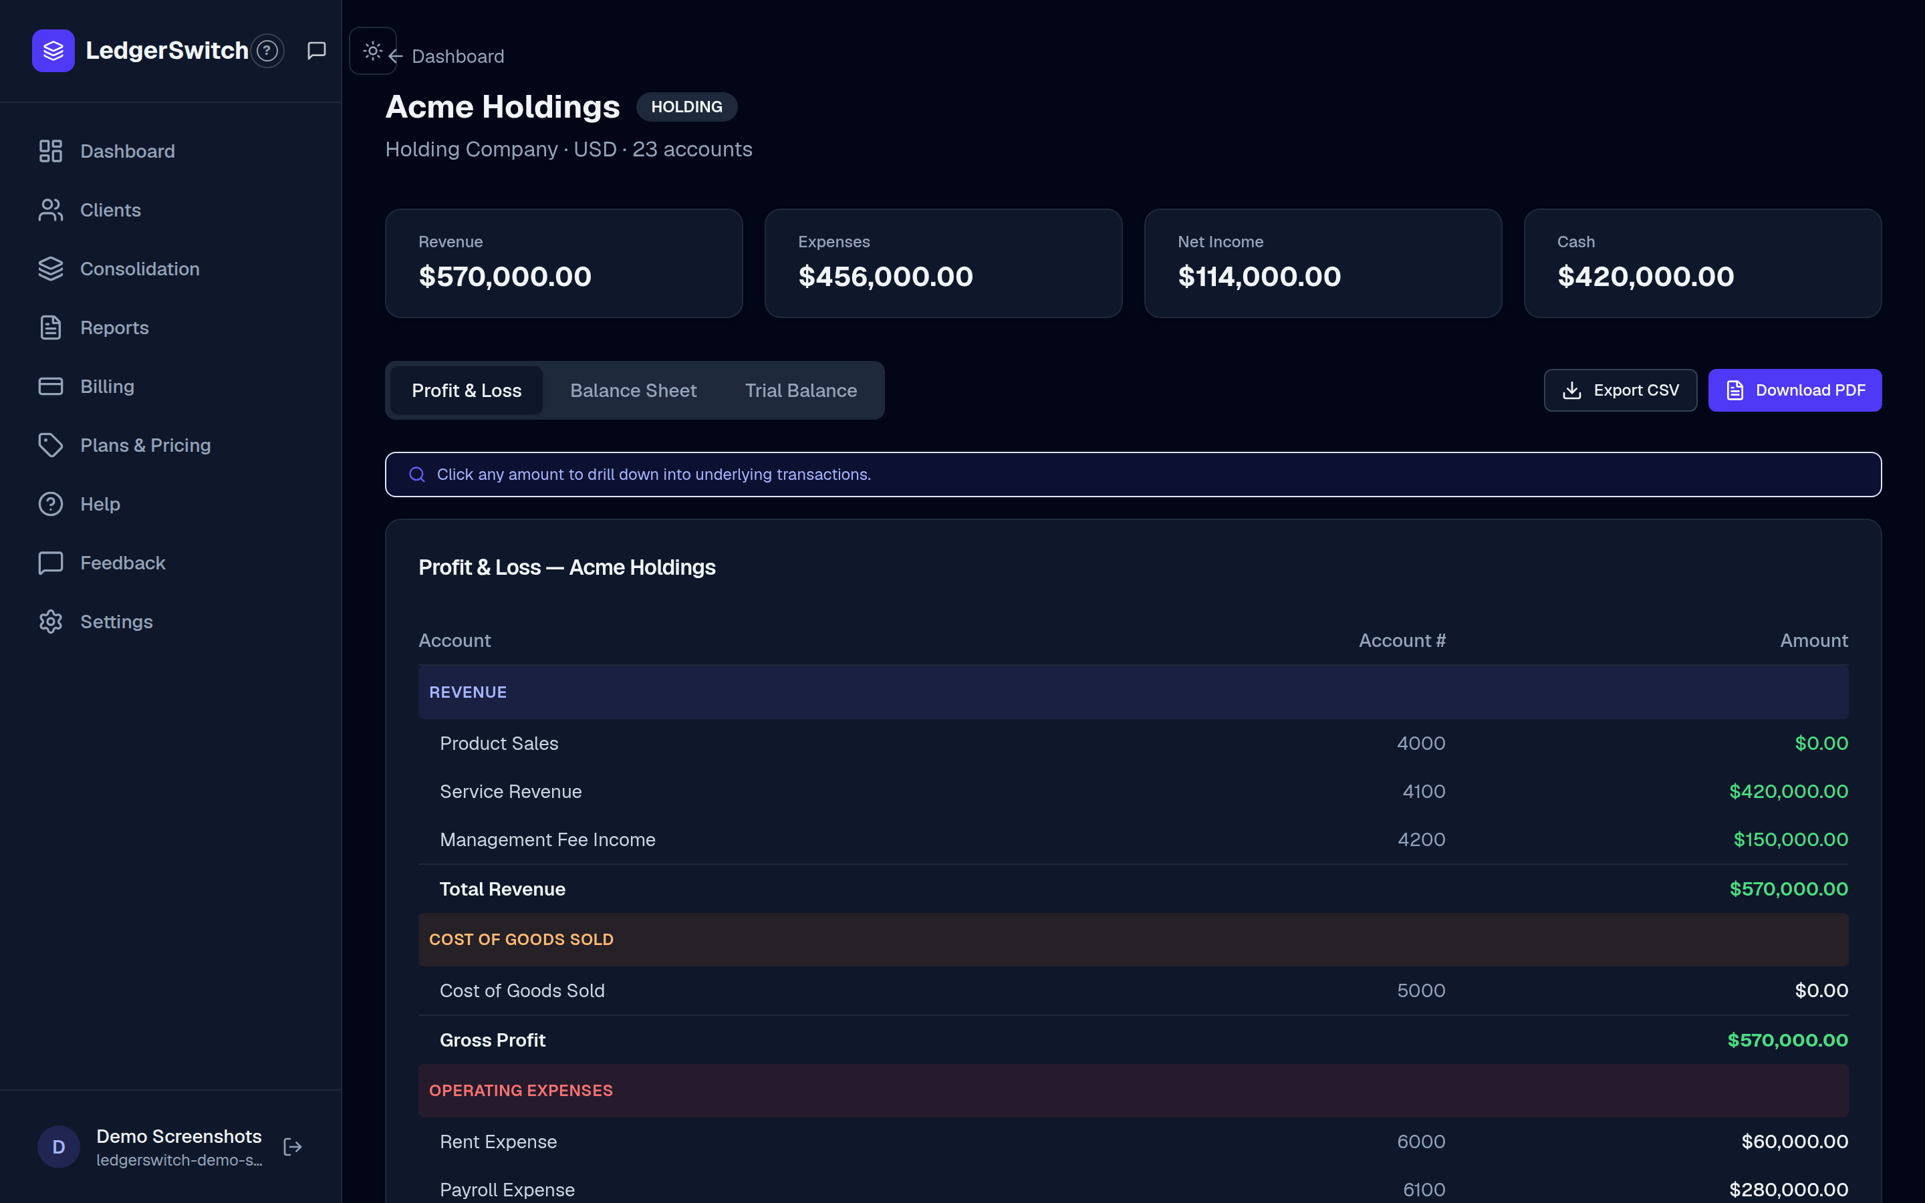Click the HOLDING badge next to Acme Holdings
The image size is (1925, 1203).
[686, 108]
